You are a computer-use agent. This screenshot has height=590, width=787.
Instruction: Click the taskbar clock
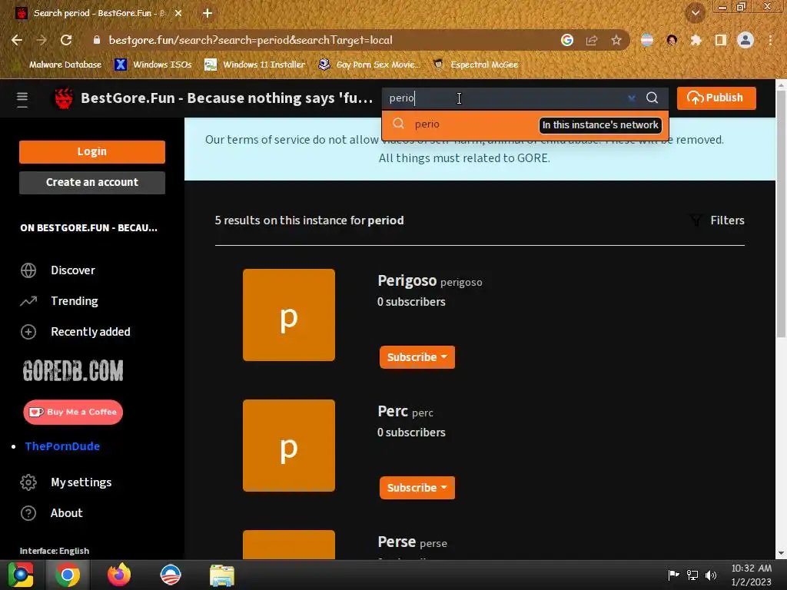[x=752, y=575]
